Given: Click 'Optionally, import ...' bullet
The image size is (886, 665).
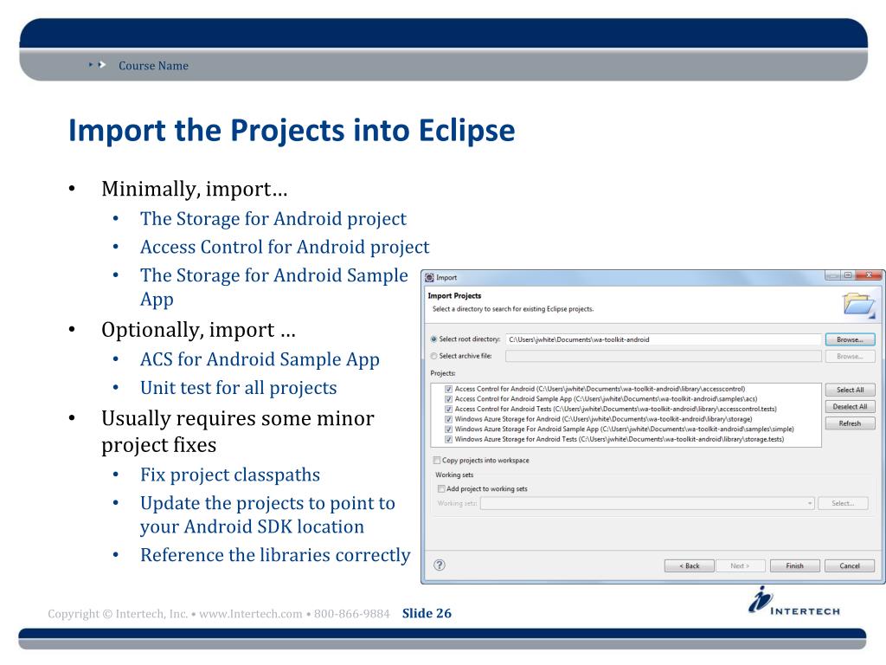Looking at the screenshot, I should click(198, 330).
